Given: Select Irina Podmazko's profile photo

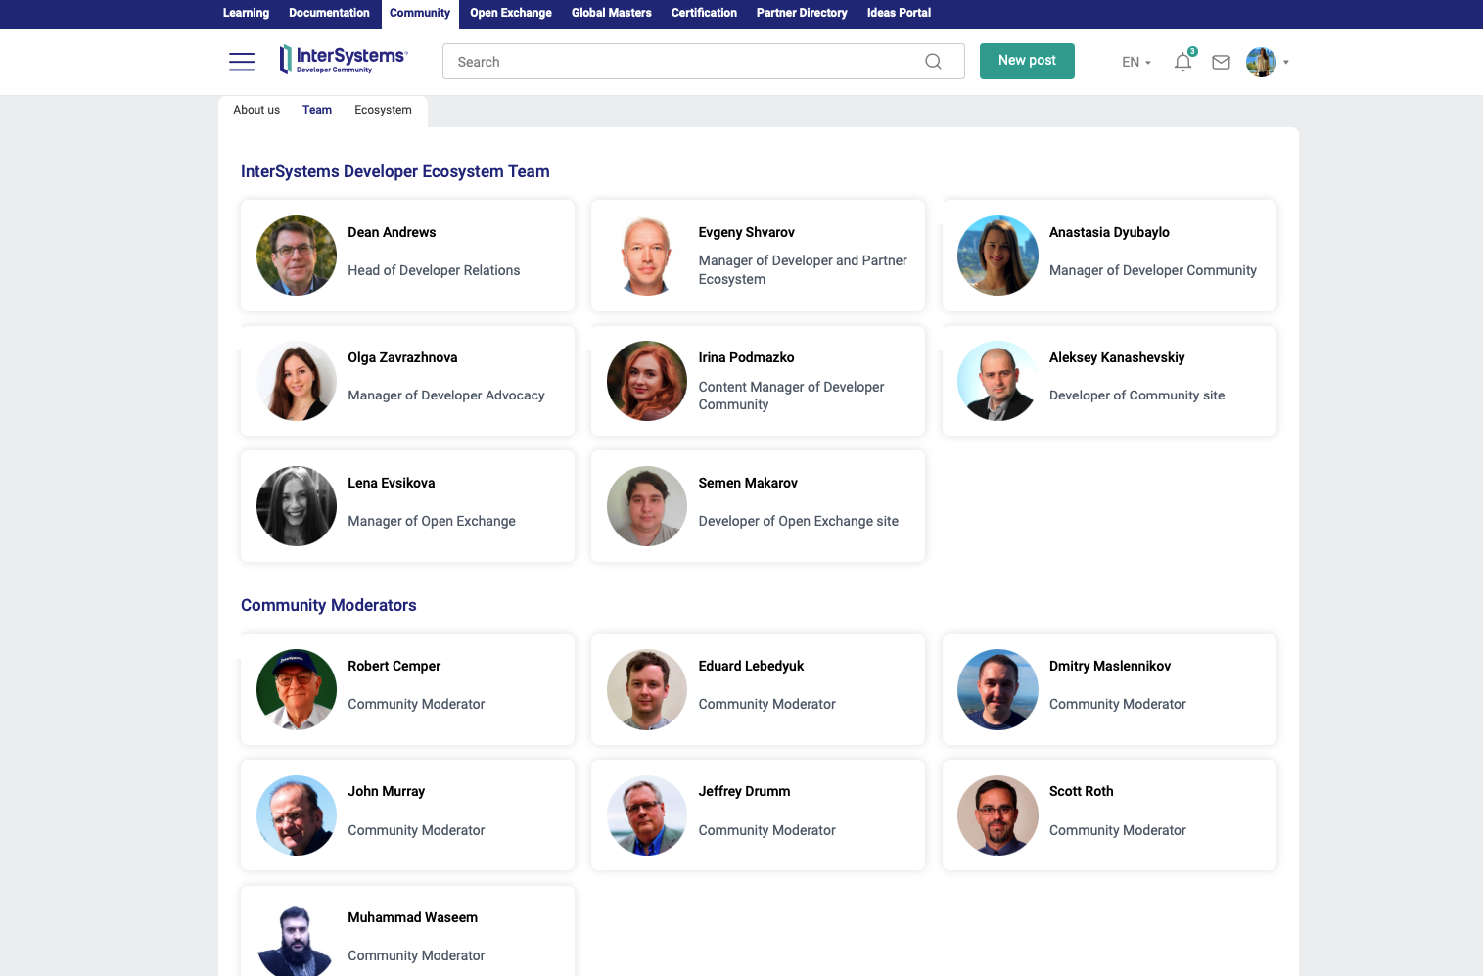Looking at the screenshot, I should [x=647, y=381].
